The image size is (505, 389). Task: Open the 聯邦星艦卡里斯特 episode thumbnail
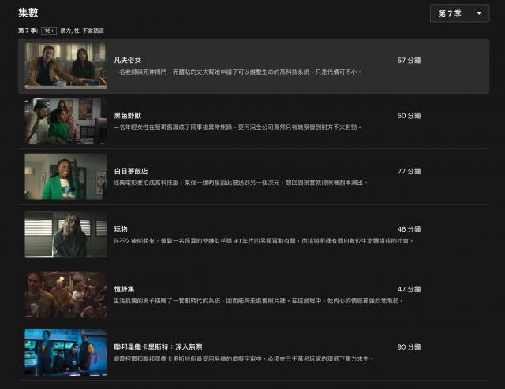(x=65, y=352)
